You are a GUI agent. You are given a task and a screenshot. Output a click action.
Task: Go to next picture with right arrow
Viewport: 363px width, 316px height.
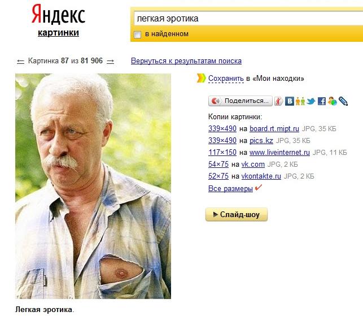pos(111,62)
